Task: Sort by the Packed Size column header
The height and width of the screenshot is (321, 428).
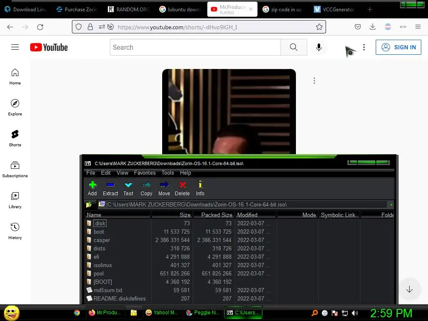Action: pos(214,215)
